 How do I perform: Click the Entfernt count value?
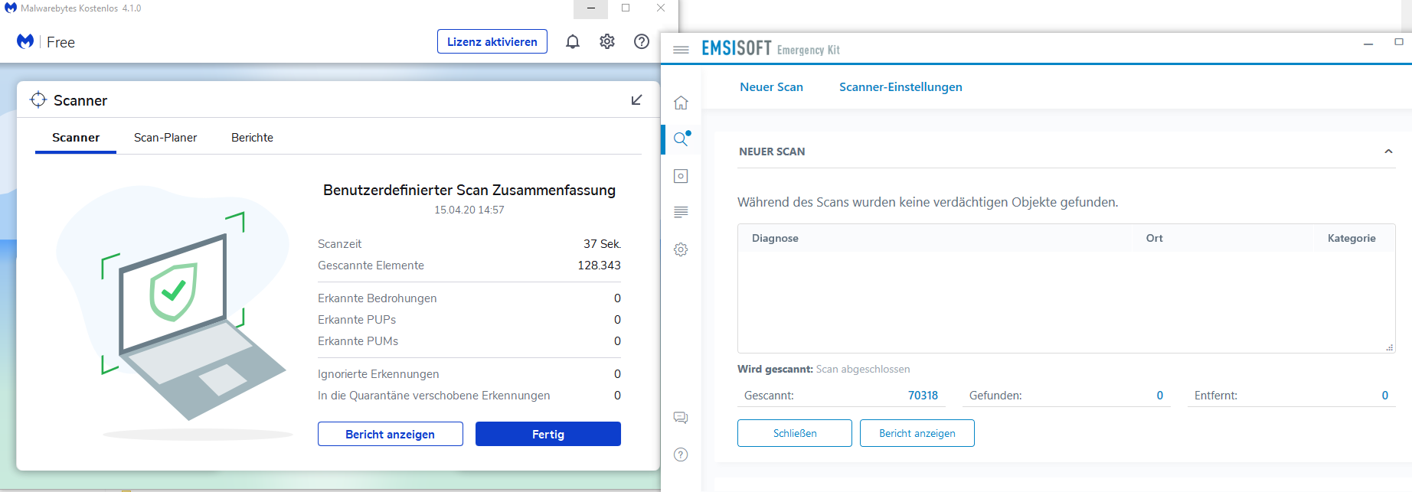[1384, 396]
